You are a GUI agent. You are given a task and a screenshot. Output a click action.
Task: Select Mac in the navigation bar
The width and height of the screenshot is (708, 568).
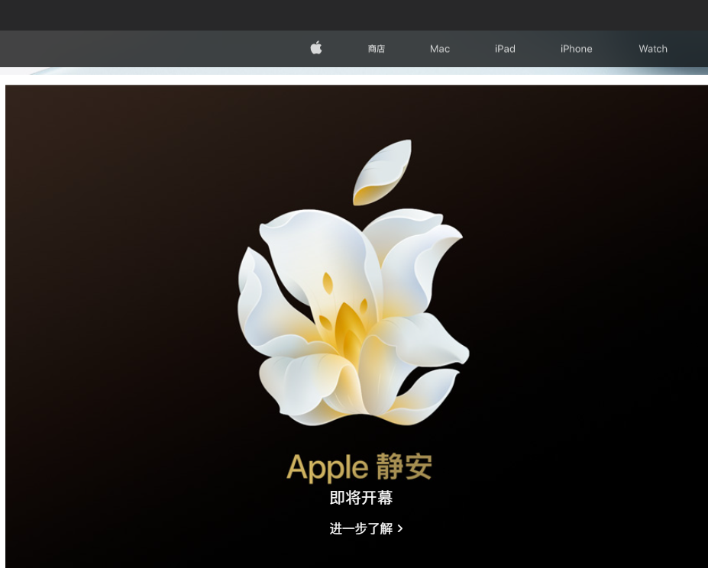[x=439, y=49]
